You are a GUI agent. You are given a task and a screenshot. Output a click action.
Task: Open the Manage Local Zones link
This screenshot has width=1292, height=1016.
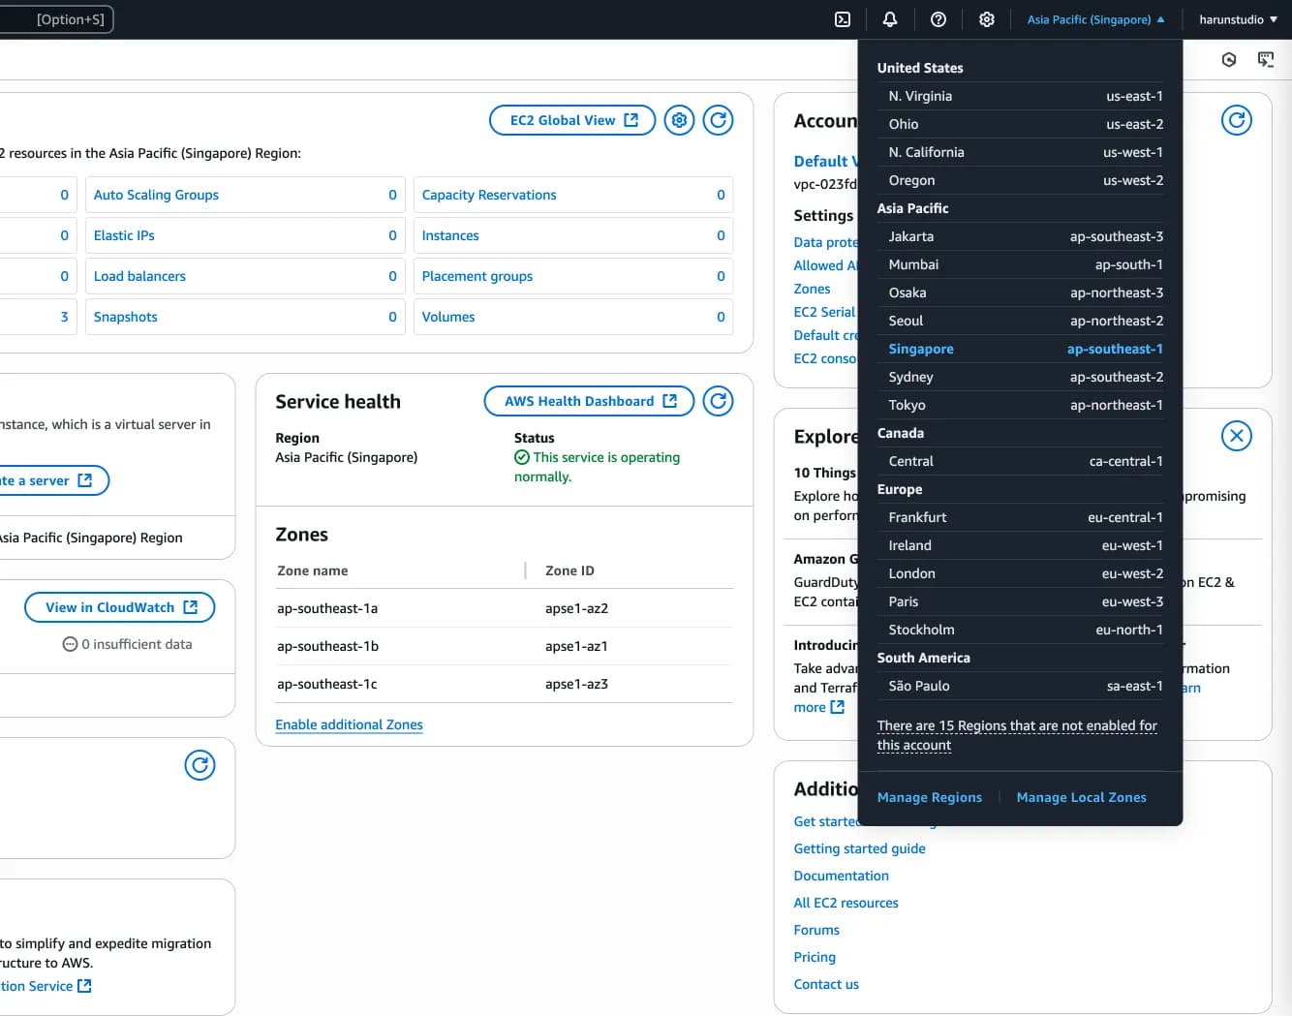[1081, 797]
